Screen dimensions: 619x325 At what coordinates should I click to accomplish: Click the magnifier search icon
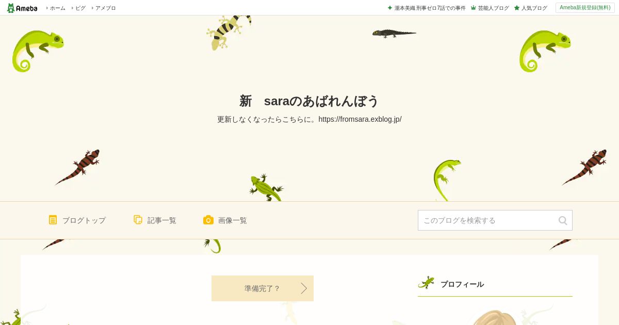[x=563, y=220]
